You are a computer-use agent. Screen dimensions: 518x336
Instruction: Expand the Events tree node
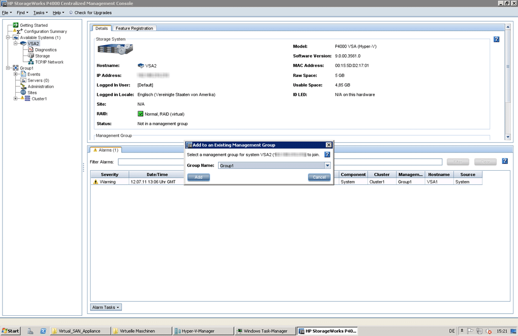[16, 74]
